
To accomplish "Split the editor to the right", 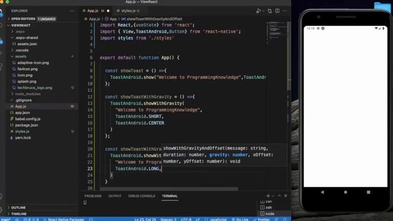I will (277, 11).
